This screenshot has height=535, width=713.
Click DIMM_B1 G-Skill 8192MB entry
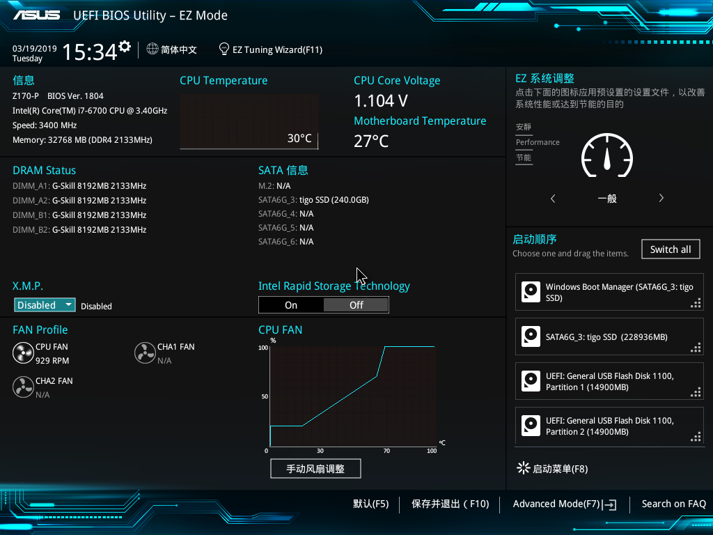tap(79, 215)
